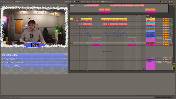The height and width of the screenshot is (99, 176).
Task: Click the A Reverb Post button
Action: tap(170, 58)
